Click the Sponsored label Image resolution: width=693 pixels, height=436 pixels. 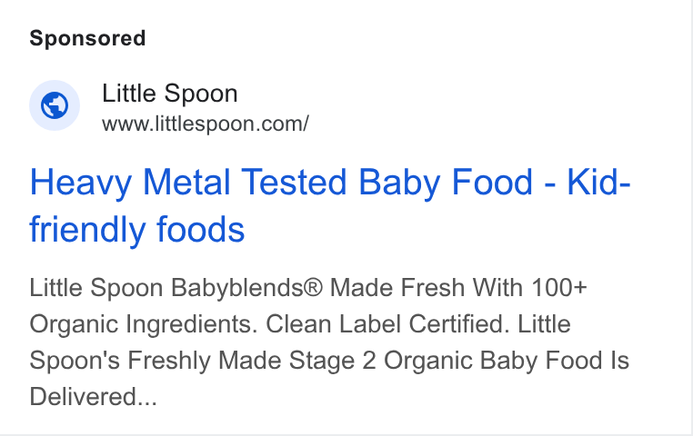tap(87, 38)
